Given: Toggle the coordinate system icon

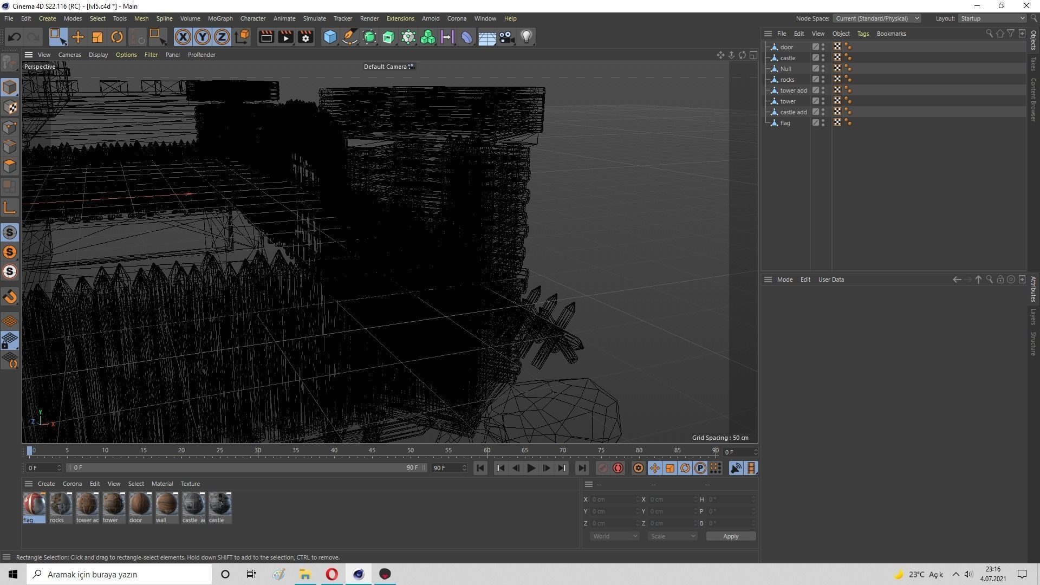Looking at the screenshot, I should coord(243,37).
